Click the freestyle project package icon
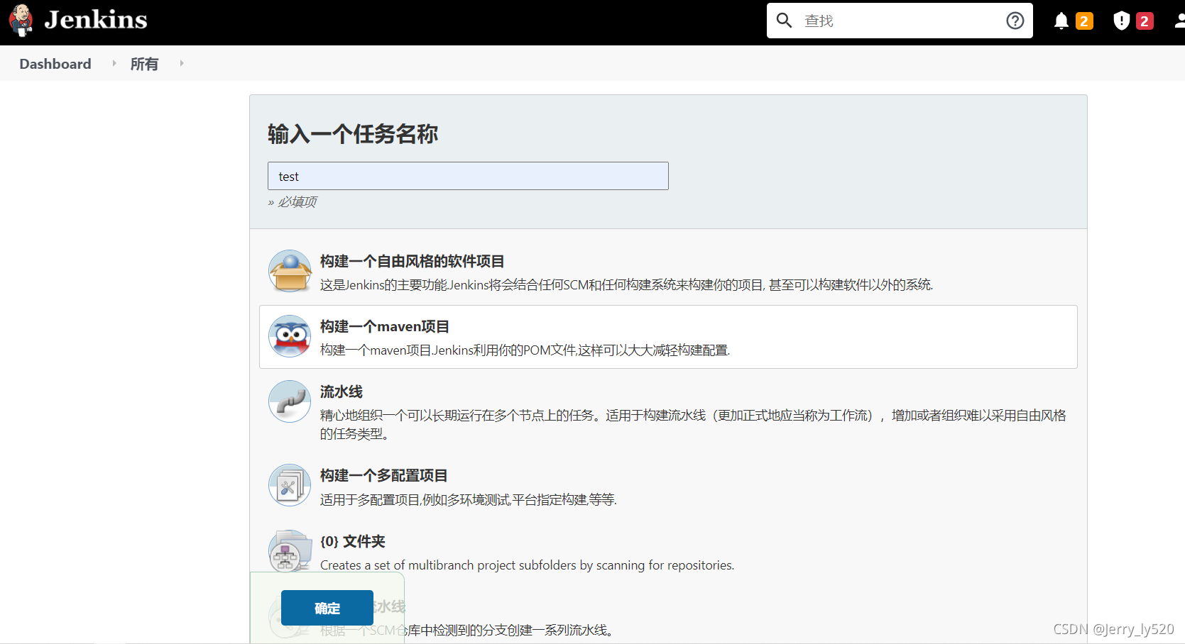Screen dimensions: 1185x644 (x=289, y=271)
